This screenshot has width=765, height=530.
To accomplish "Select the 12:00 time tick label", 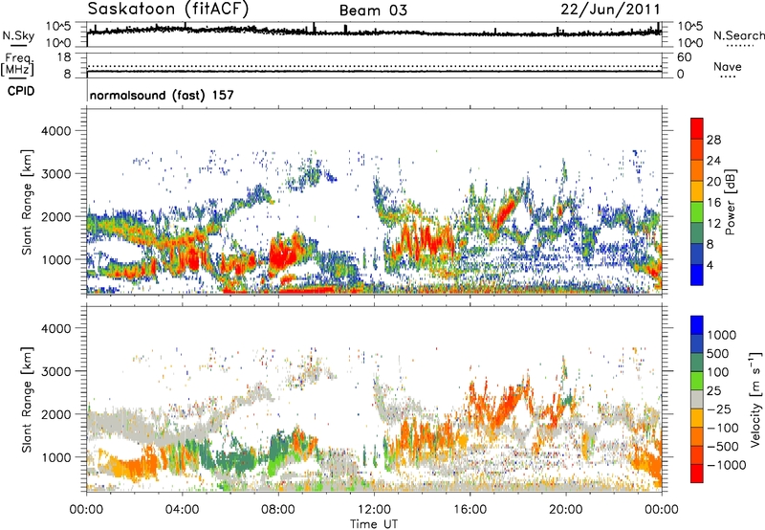I will (374, 510).
